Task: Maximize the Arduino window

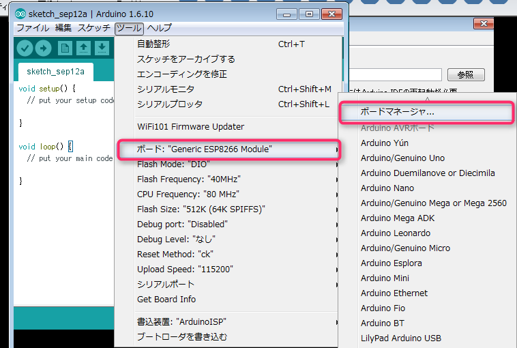Action: pyautogui.click(x=309, y=14)
